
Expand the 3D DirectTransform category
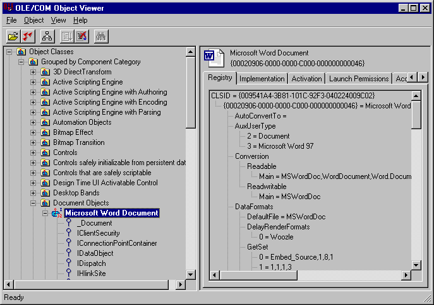33,72
